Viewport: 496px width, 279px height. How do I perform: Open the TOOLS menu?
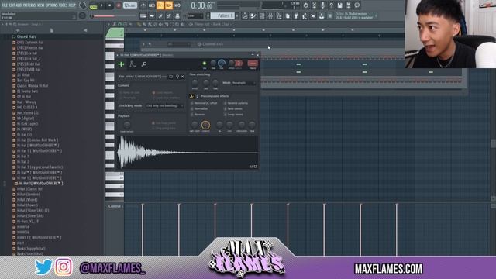click(63, 5)
